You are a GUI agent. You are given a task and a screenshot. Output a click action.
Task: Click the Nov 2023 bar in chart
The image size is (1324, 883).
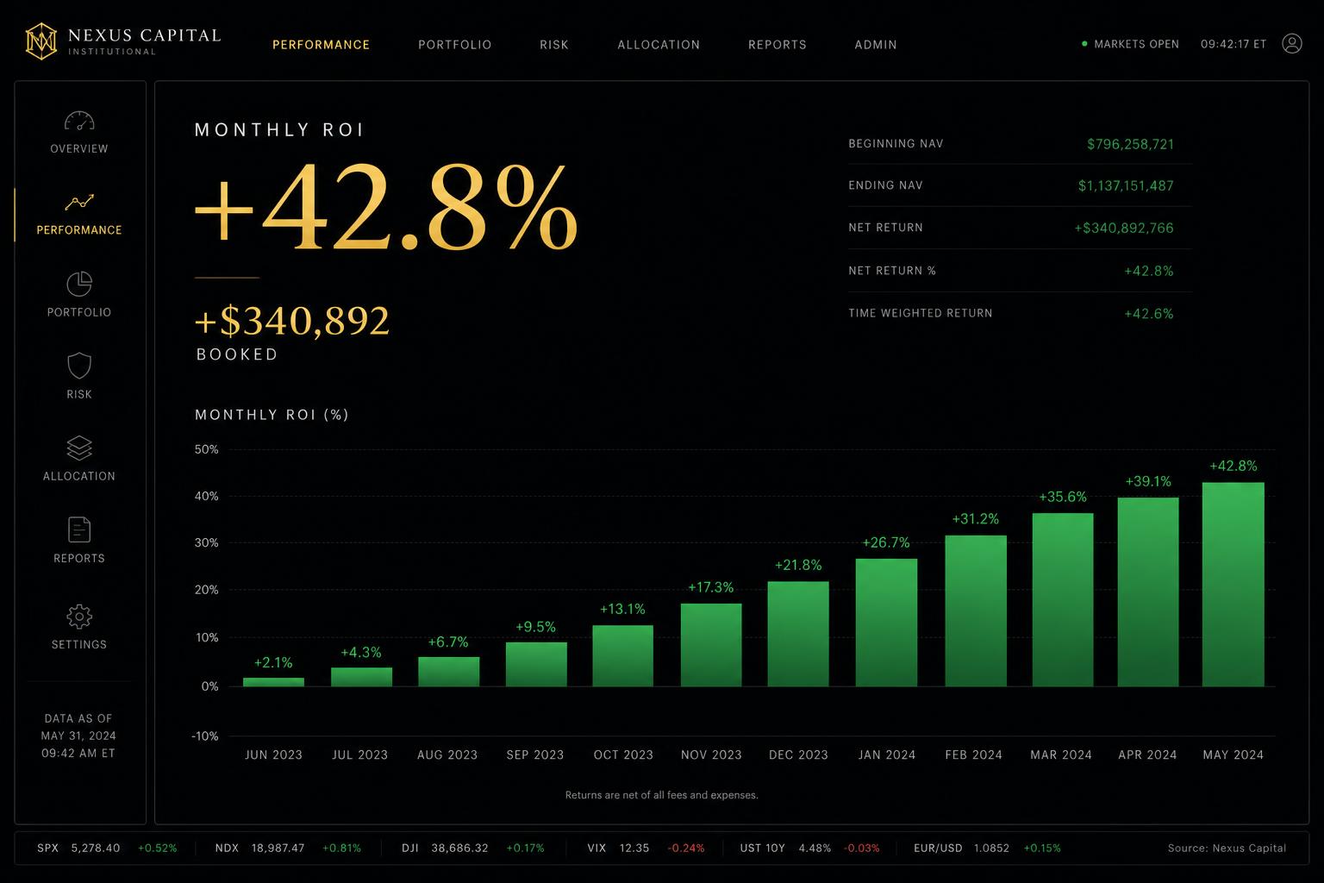pos(711,645)
